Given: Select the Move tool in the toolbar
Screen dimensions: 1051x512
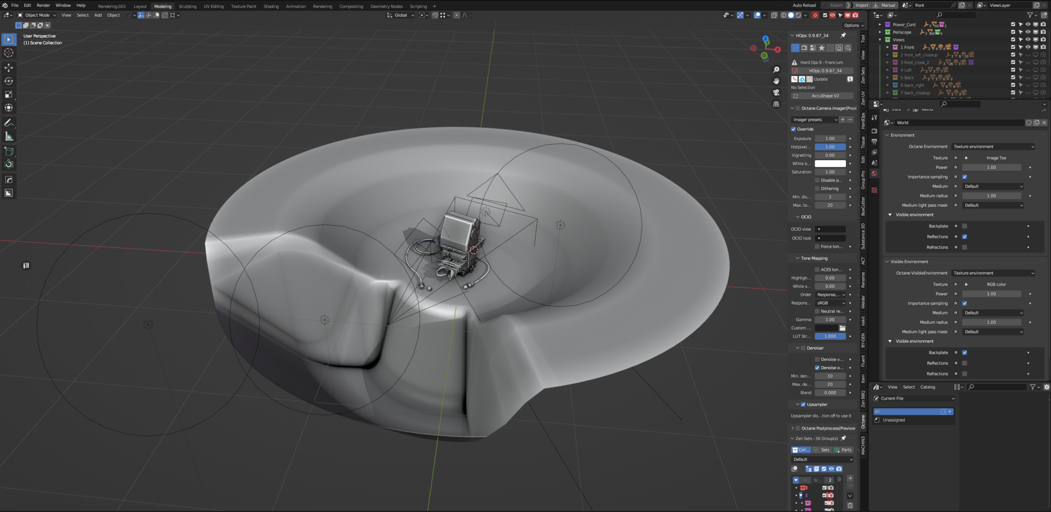Looking at the screenshot, I should point(8,67).
